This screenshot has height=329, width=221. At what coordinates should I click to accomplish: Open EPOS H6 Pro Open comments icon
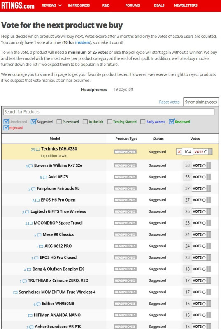36,201
